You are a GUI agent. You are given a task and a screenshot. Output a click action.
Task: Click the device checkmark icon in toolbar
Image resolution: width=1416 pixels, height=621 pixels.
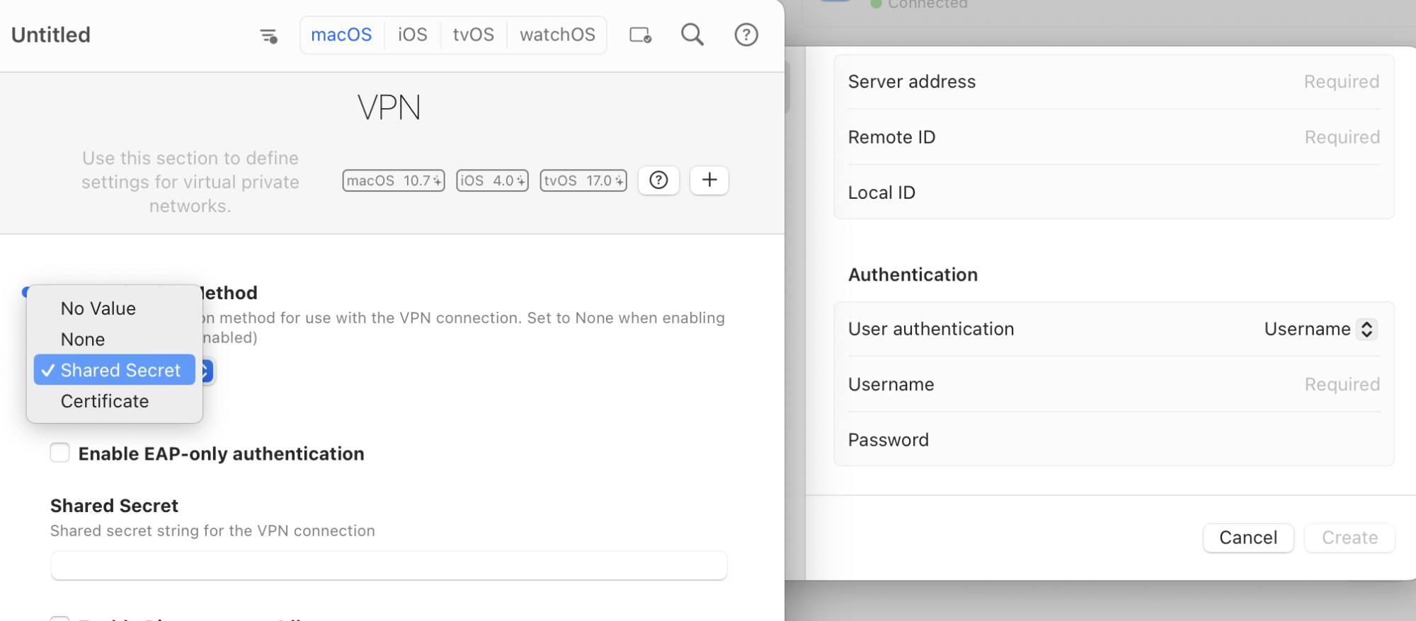tap(640, 35)
